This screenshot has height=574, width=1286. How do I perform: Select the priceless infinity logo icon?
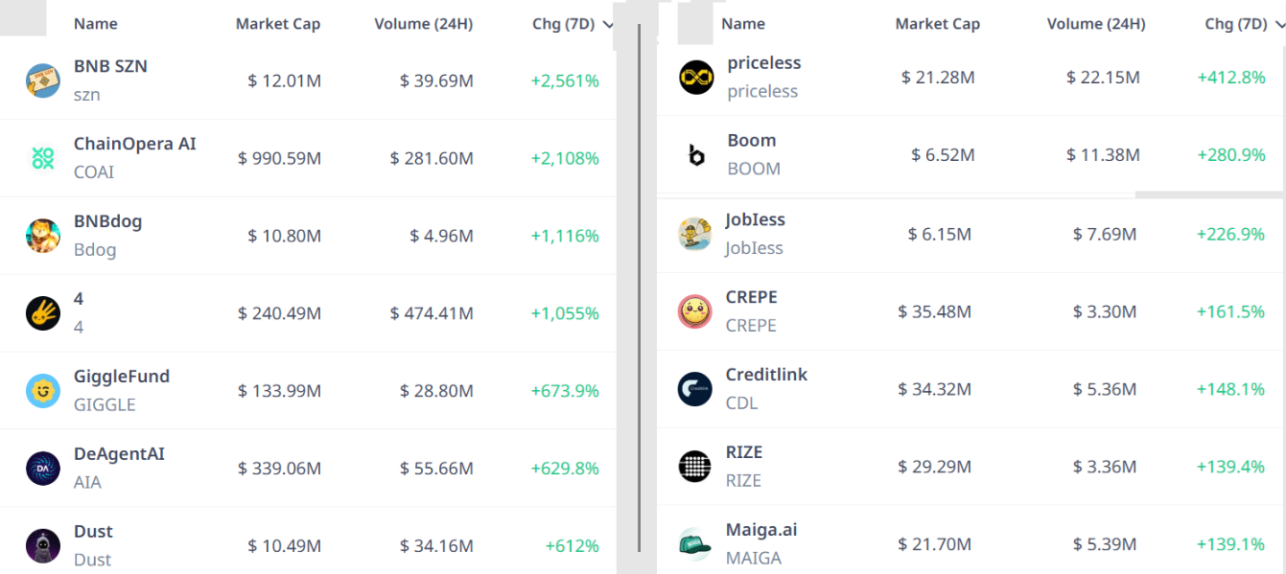coord(696,78)
